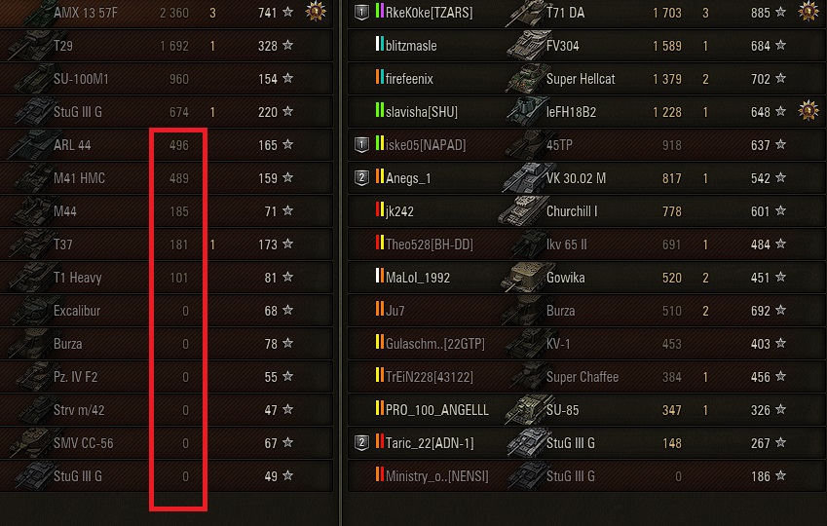Click the medal icon in slavisha's leFH18B2 row
Viewport: 827px width, 526px height.
click(x=808, y=111)
